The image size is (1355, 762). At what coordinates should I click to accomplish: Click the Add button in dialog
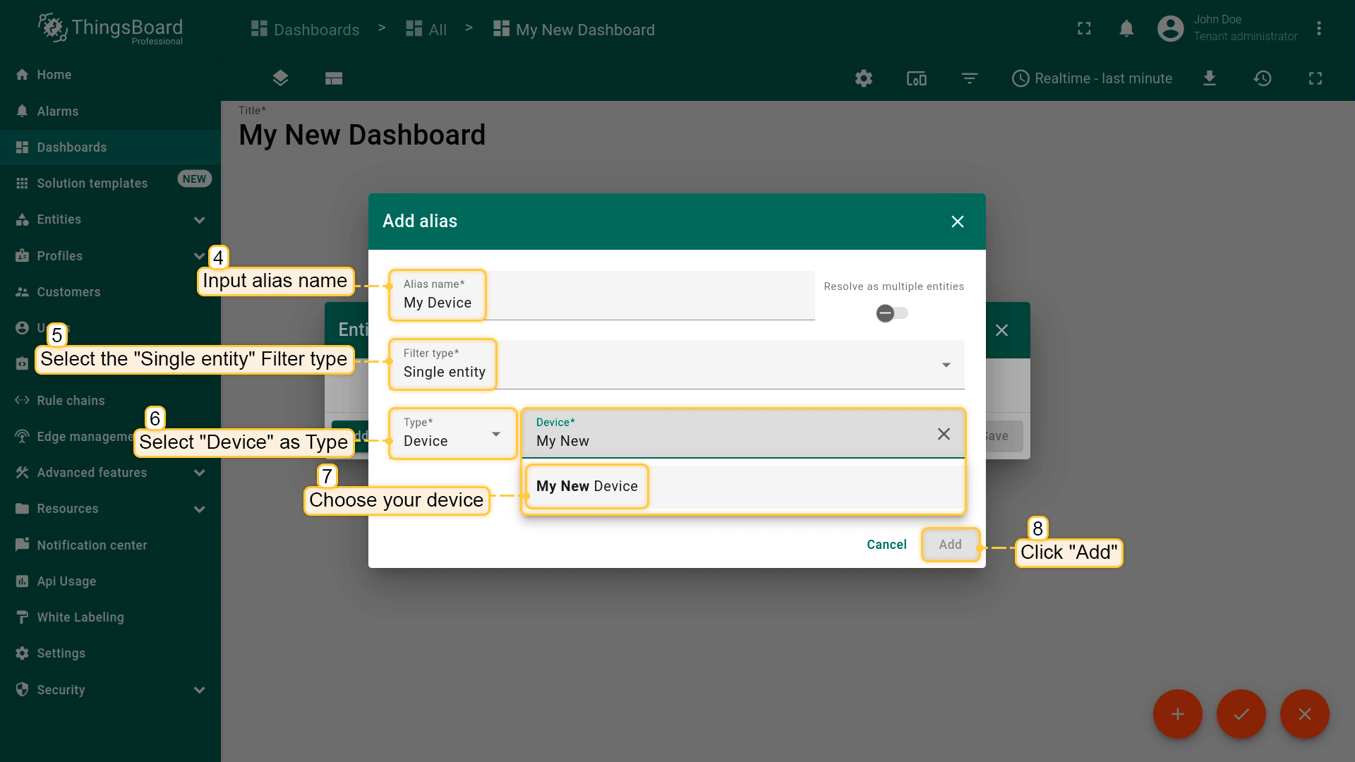pos(950,545)
